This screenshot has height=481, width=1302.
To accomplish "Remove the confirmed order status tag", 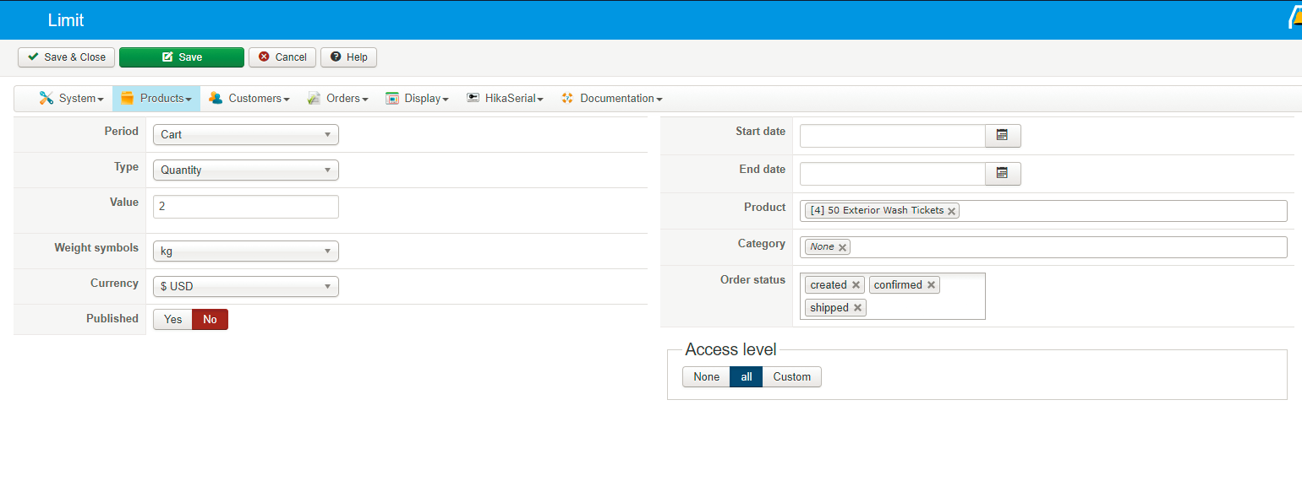I will click(931, 285).
